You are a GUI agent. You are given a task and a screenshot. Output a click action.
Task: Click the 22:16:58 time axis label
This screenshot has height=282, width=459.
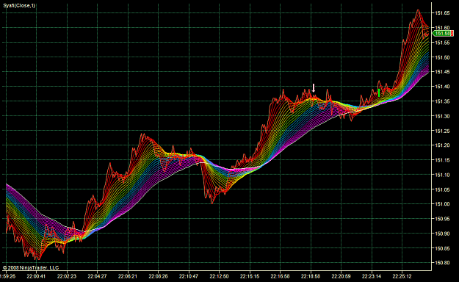click(x=280, y=276)
